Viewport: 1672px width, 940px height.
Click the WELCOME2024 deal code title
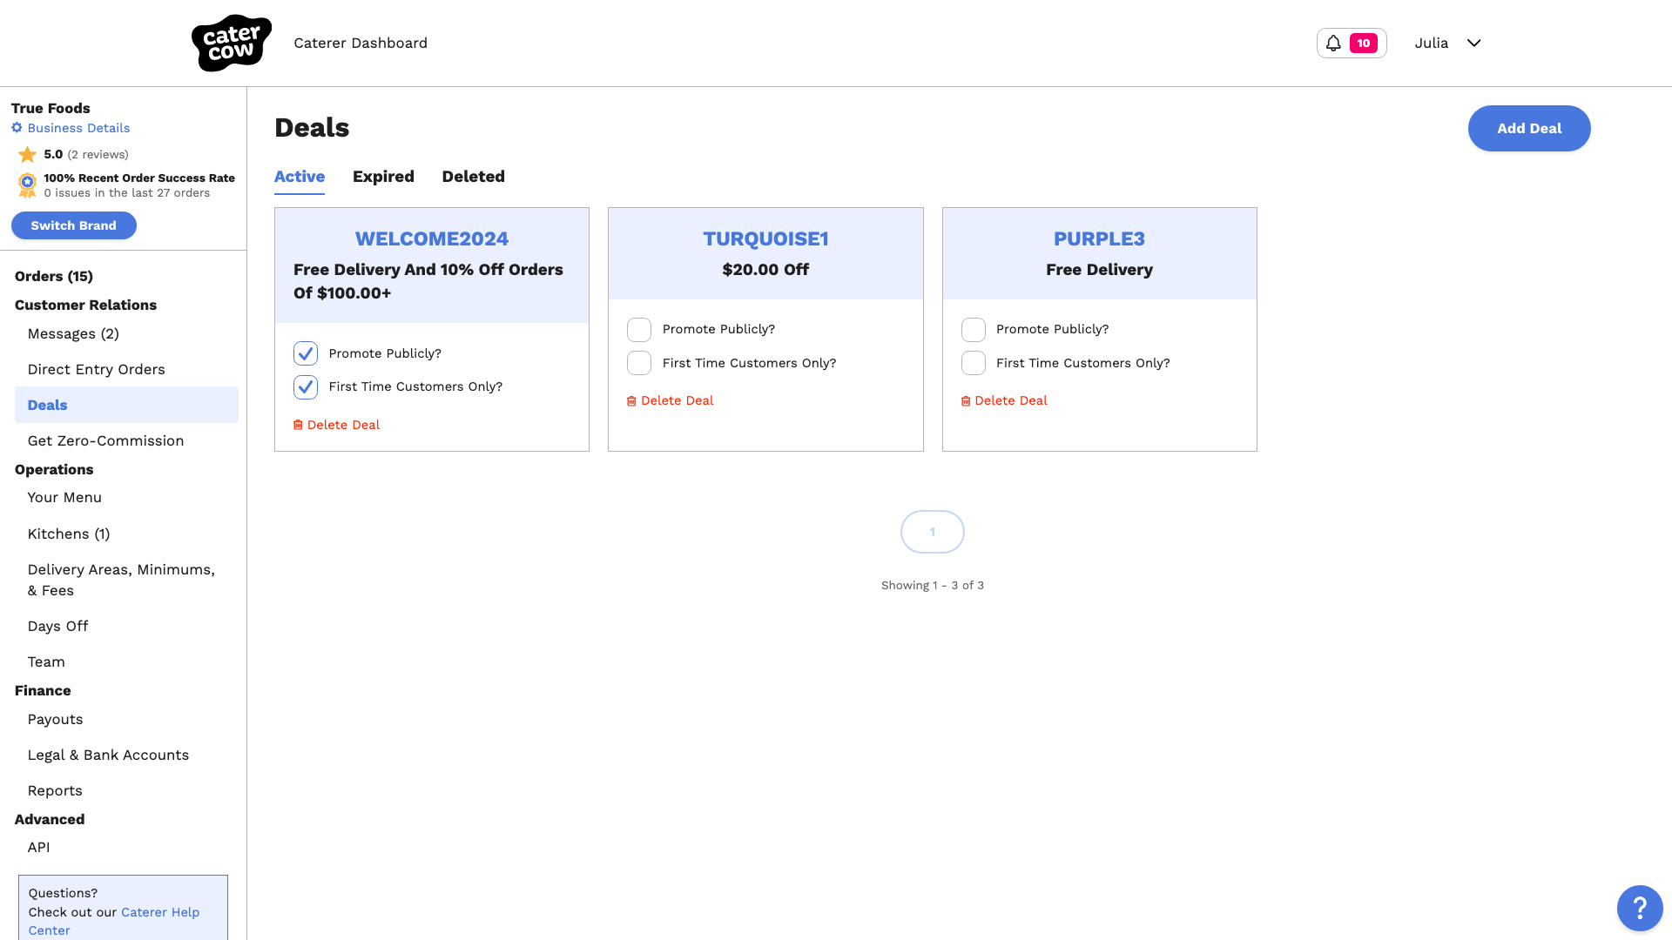432,238
